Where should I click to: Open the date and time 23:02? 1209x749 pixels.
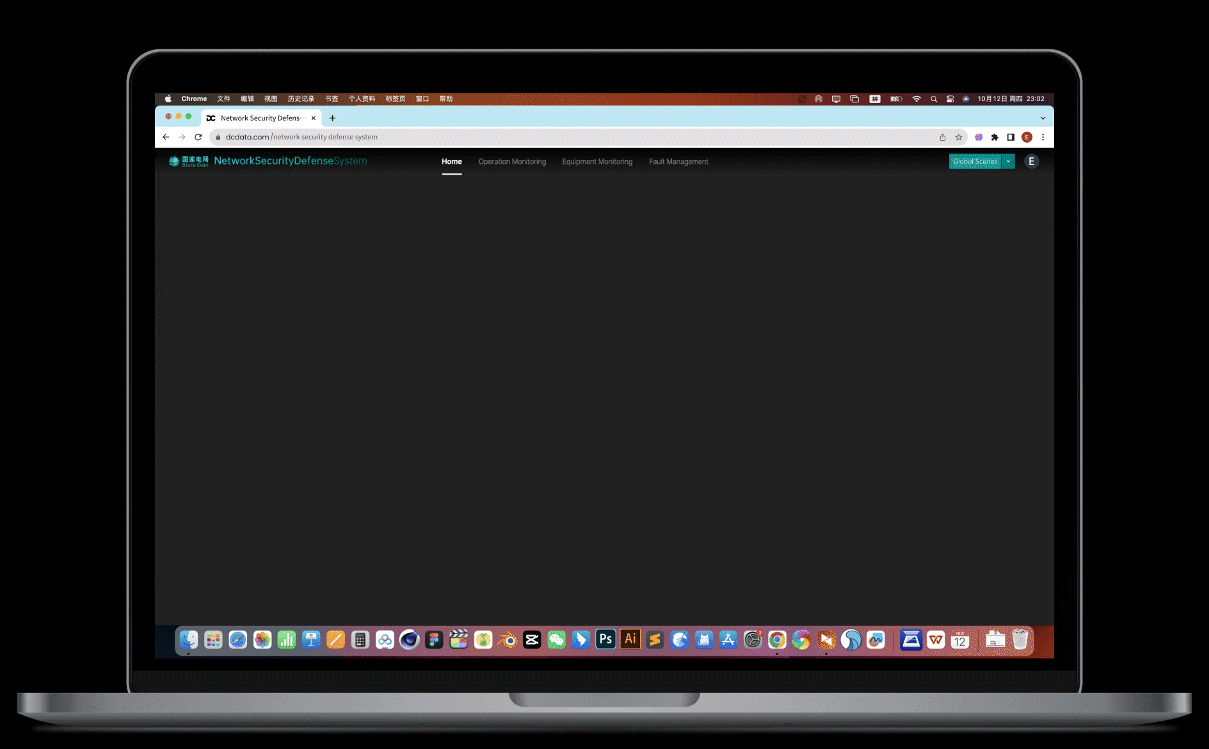click(1011, 99)
